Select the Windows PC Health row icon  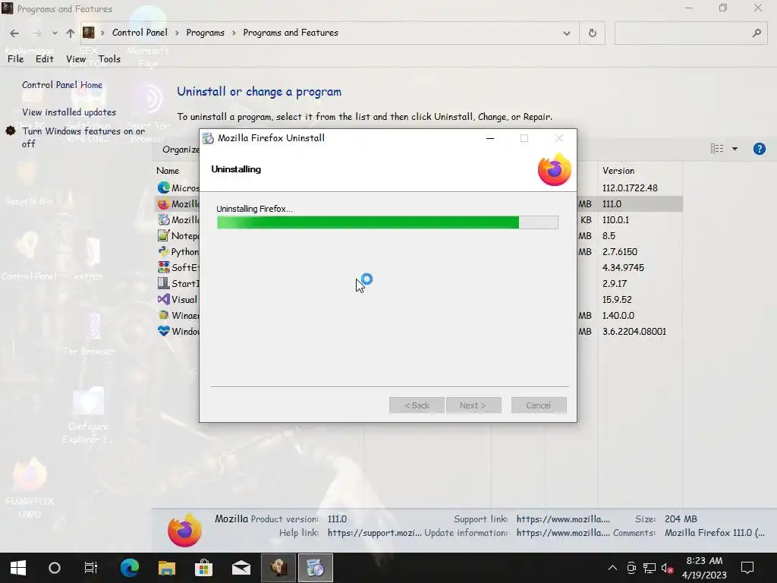[164, 331]
